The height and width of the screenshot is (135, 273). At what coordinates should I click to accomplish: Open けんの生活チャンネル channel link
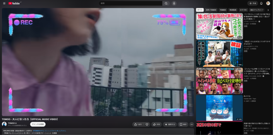(x=251, y=46)
